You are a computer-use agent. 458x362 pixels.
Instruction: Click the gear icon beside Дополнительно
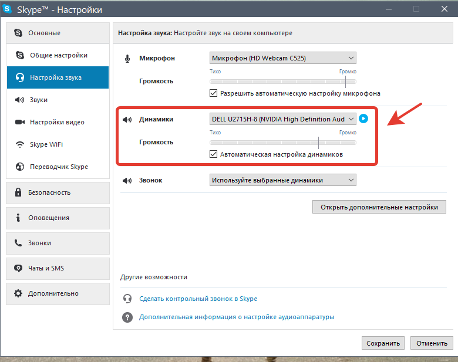tap(18, 293)
